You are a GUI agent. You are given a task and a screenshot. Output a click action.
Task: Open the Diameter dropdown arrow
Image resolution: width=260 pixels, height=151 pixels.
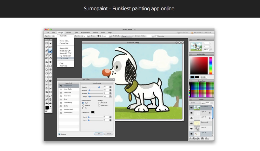click(x=89, y=36)
